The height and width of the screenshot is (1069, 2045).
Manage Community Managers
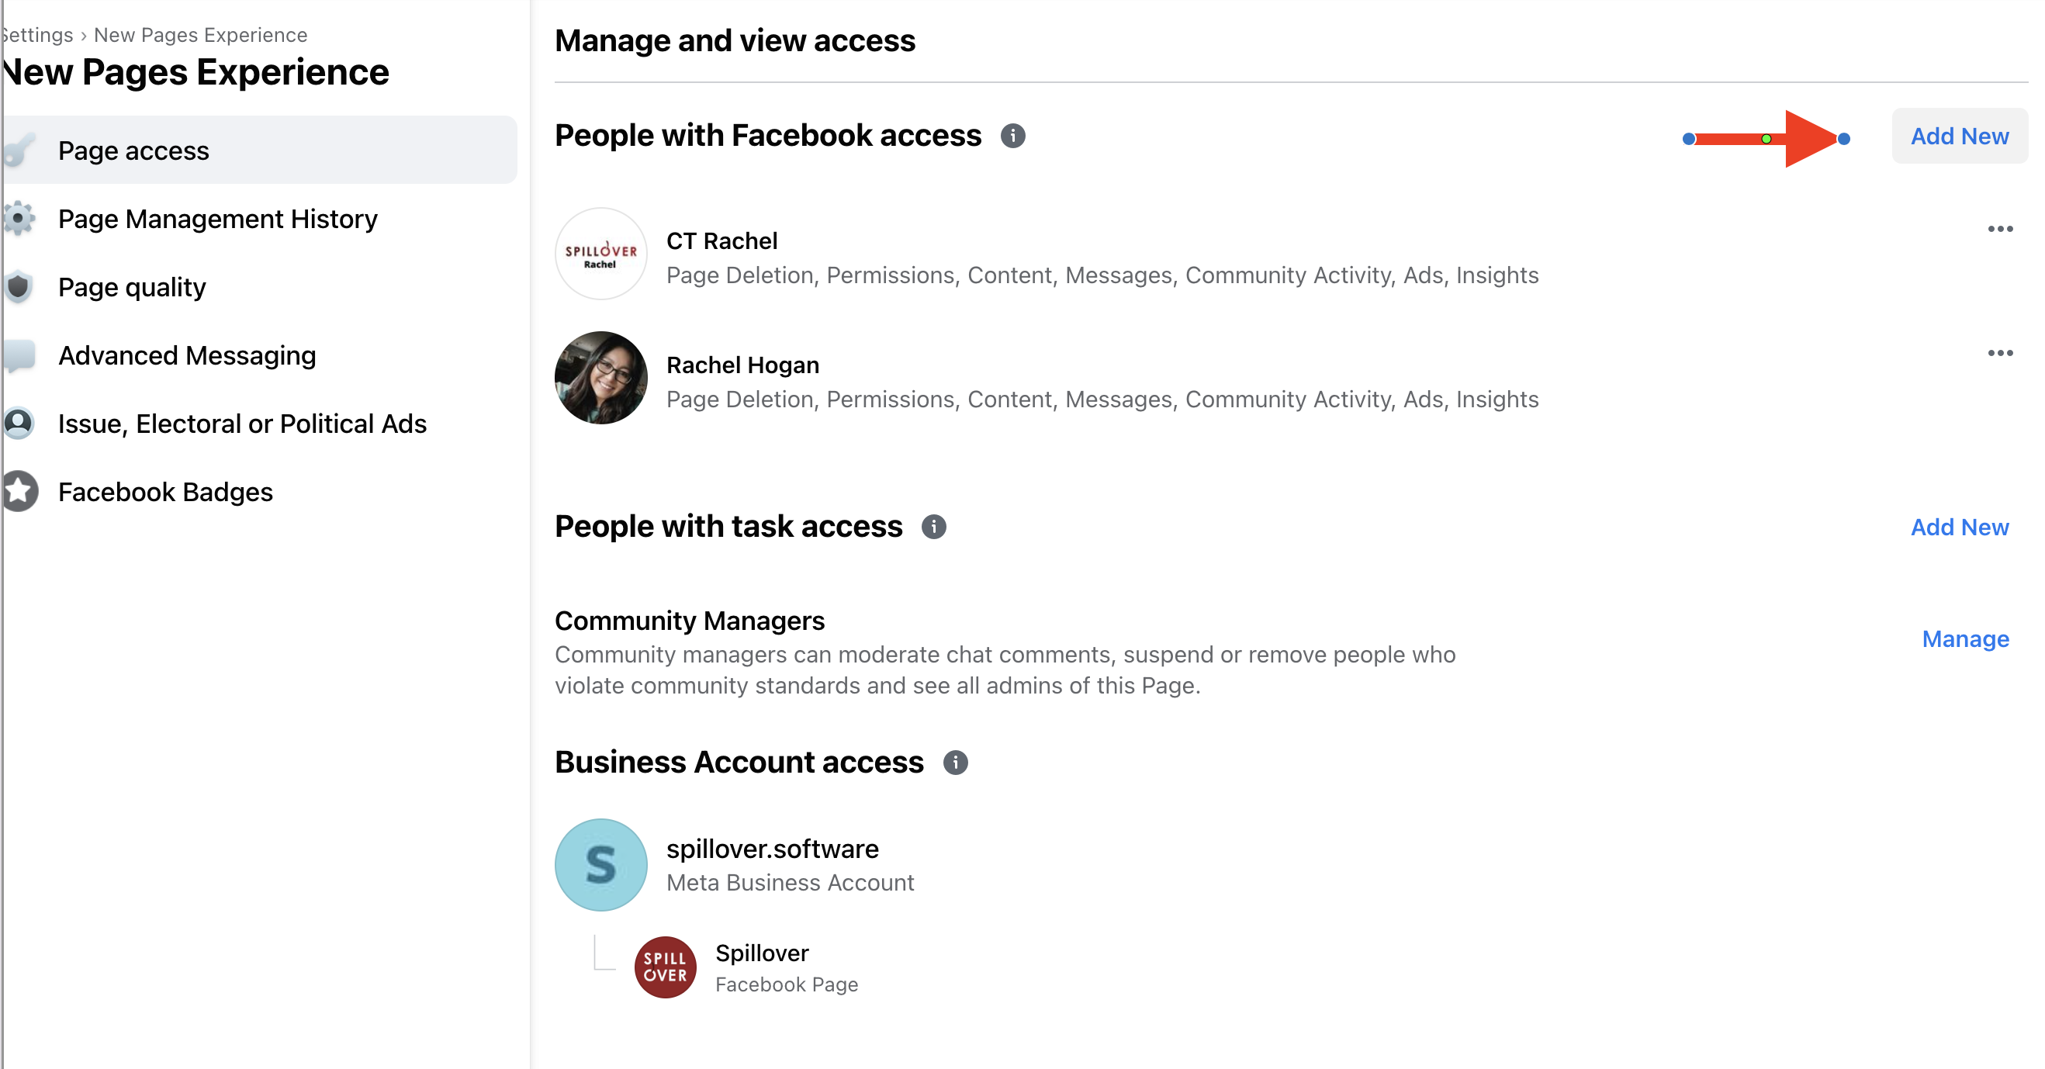click(1965, 640)
